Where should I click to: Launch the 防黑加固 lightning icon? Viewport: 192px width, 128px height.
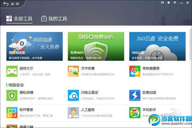(x=135, y=95)
